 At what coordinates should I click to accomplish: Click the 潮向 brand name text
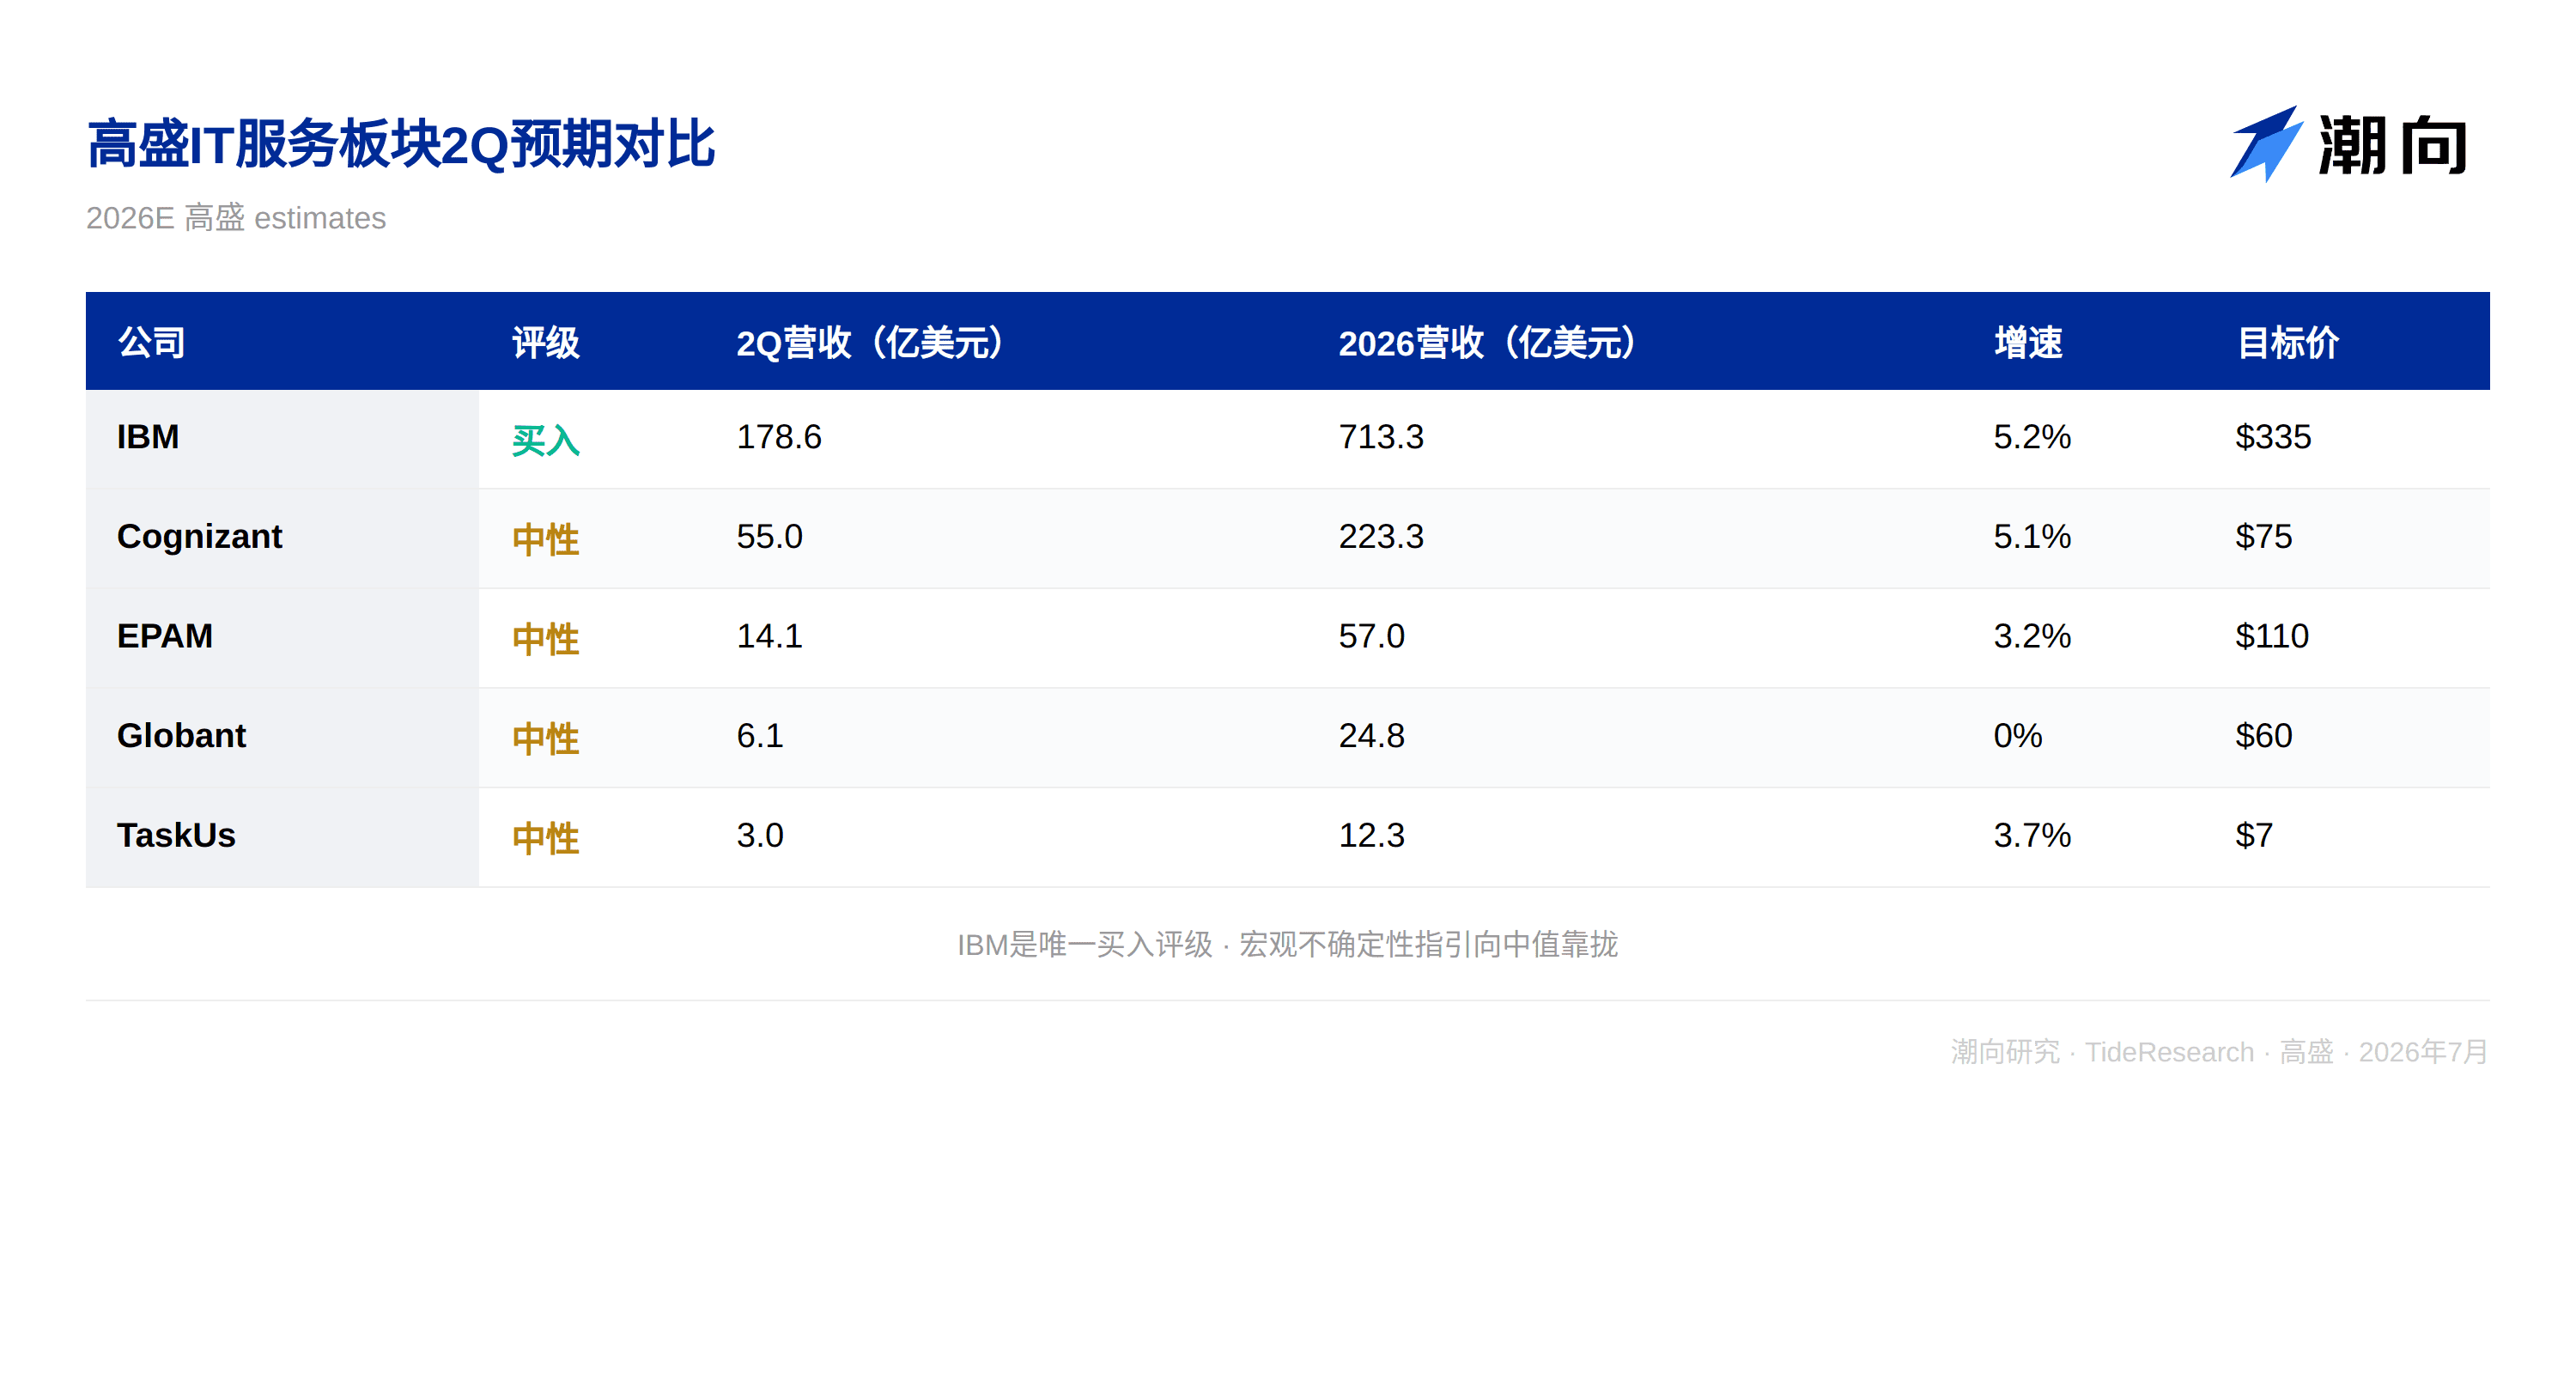pyautogui.click(x=2393, y=145)
